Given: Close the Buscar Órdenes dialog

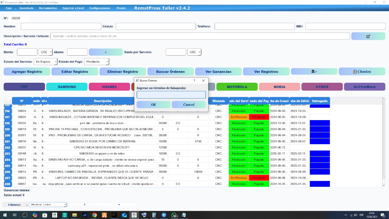Looking at the screenshot, I should pos(203,81).
